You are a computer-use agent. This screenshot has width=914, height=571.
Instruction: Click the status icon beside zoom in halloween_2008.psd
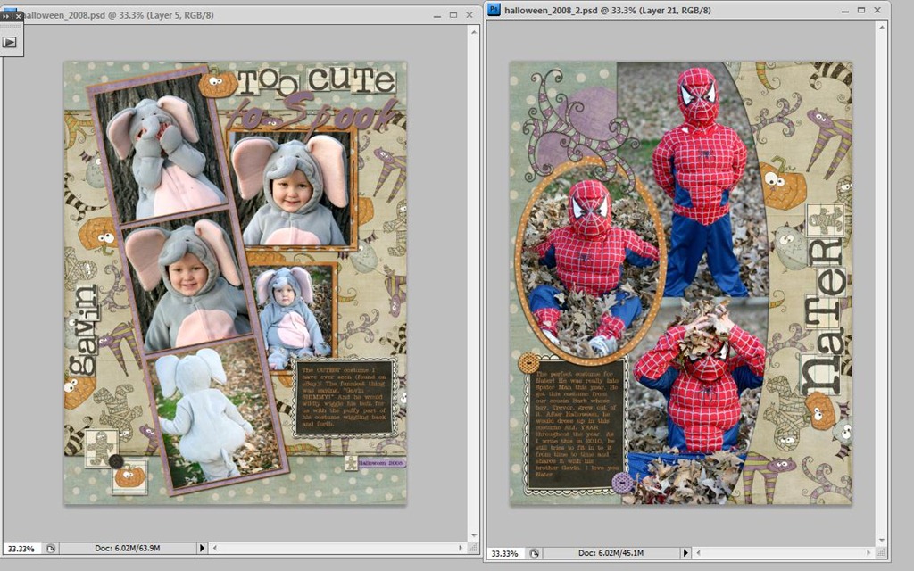[x=51, y=549]
